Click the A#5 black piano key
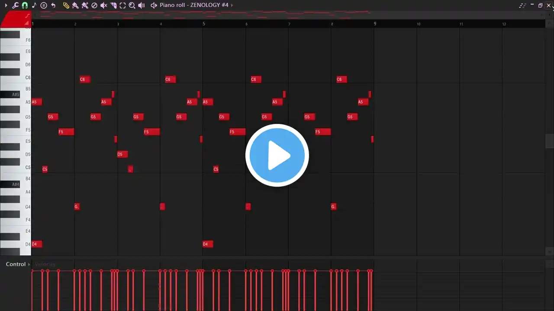This screenshot has height=311, width=554. [x=10, y=94]
